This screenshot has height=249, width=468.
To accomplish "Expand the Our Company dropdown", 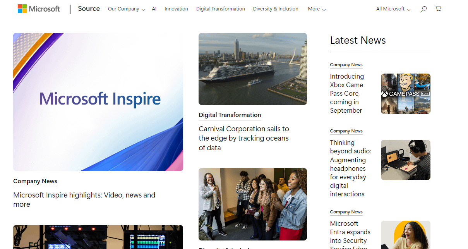I will (x=126, y=9).
